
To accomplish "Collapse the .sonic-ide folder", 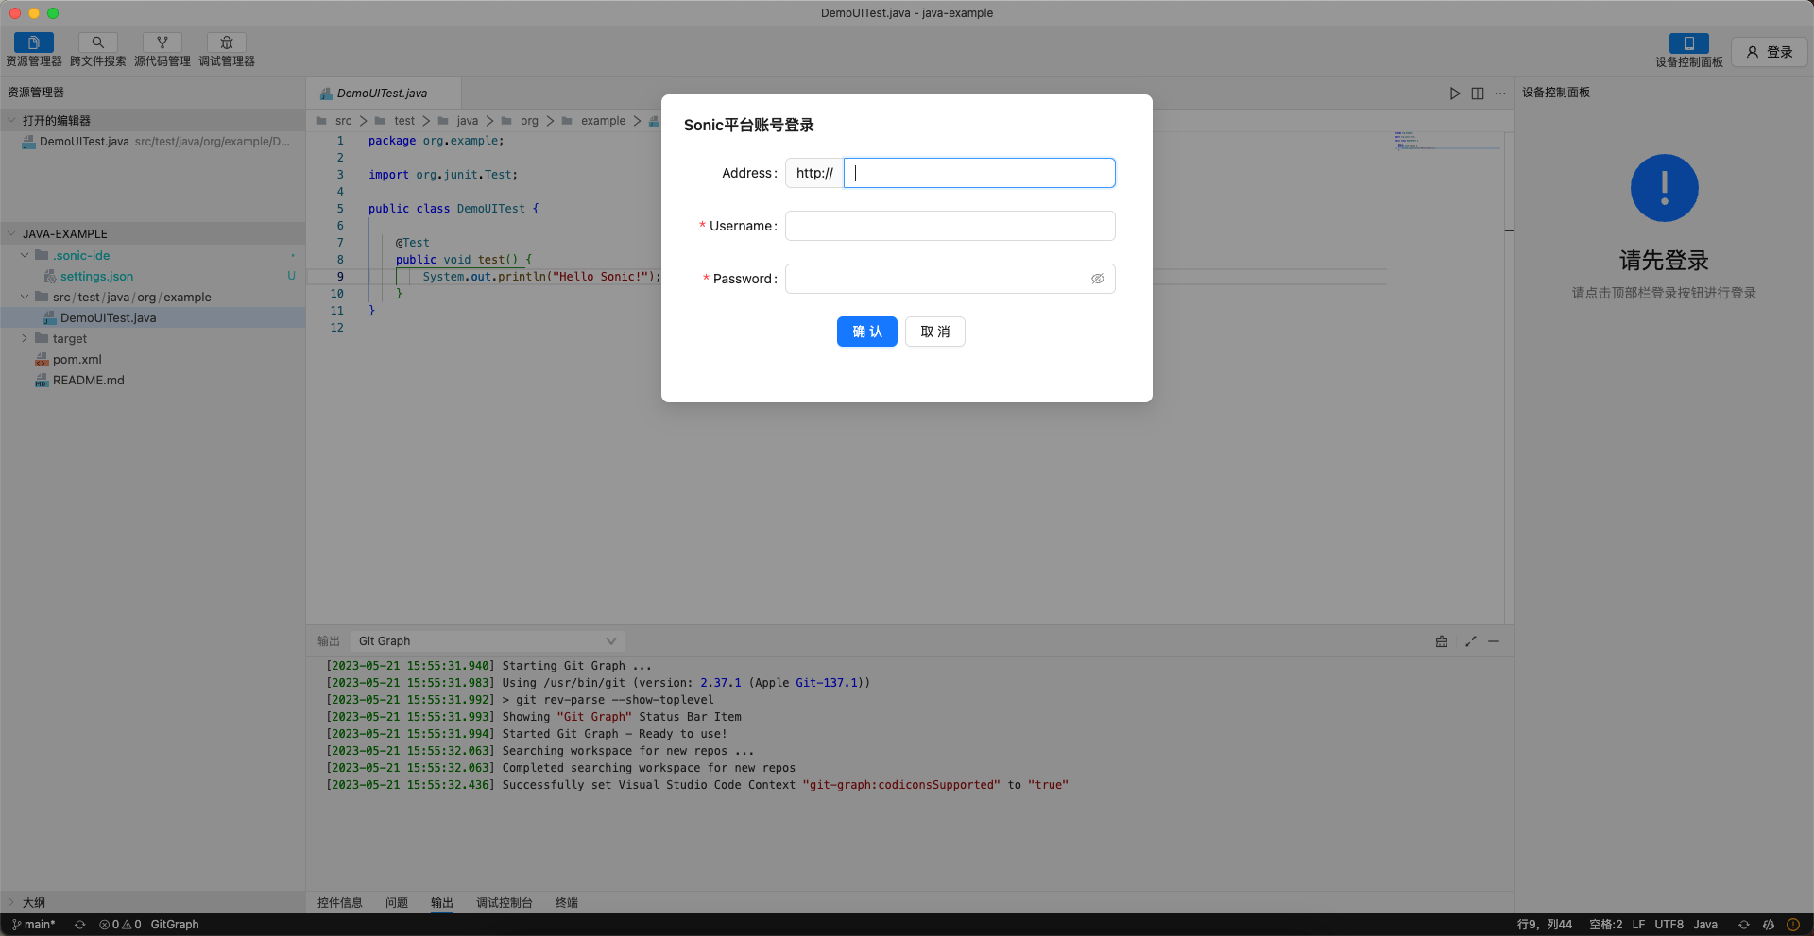I will [x=25, y=255].
